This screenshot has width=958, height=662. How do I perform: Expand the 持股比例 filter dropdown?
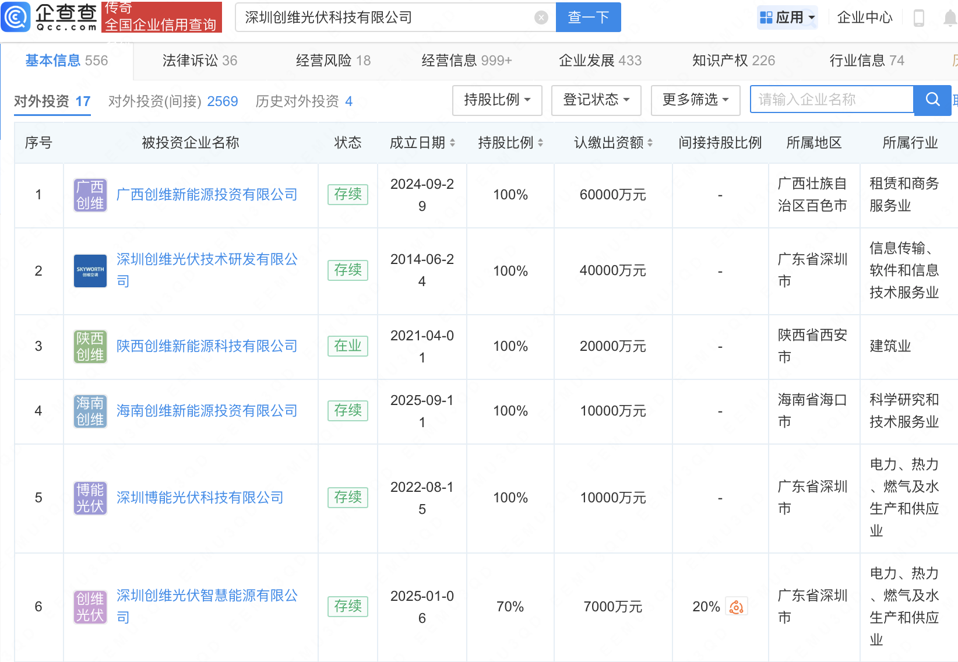[497, 100]
